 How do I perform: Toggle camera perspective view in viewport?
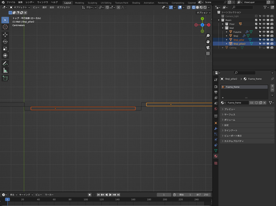208,48
